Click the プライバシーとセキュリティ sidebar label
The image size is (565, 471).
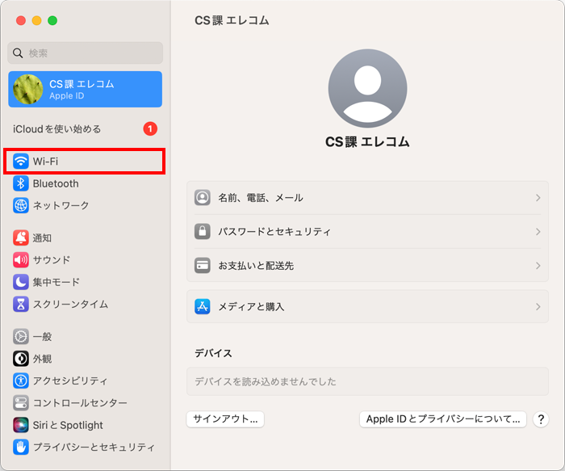click(94, 448)
